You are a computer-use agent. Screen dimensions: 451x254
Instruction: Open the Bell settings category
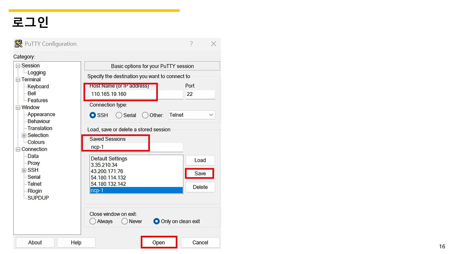[32, 93]
